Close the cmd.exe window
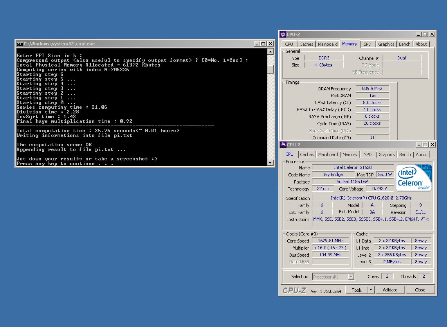 (x=270, y=44)
